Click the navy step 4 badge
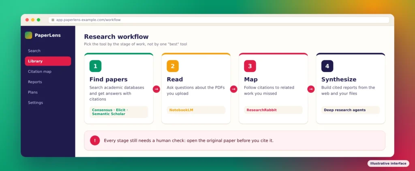 327,66
